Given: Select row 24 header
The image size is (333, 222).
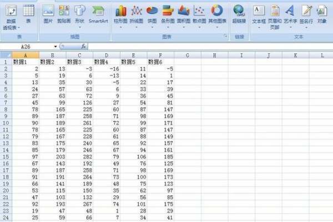Looking at the screenshot, I should 6,218.
